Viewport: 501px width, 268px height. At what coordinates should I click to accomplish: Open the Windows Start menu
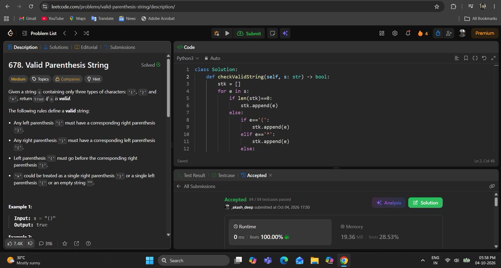click(149, 260)
